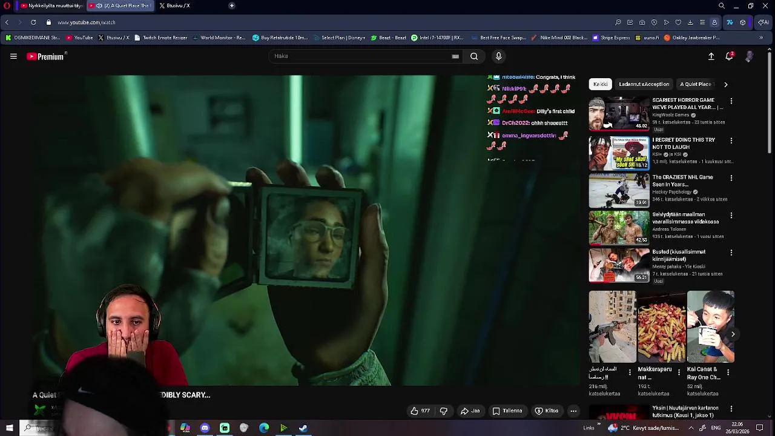775x436 pixels.
Task: Open I REGRET DOING THIS video title
Action: tap(684, 144)
